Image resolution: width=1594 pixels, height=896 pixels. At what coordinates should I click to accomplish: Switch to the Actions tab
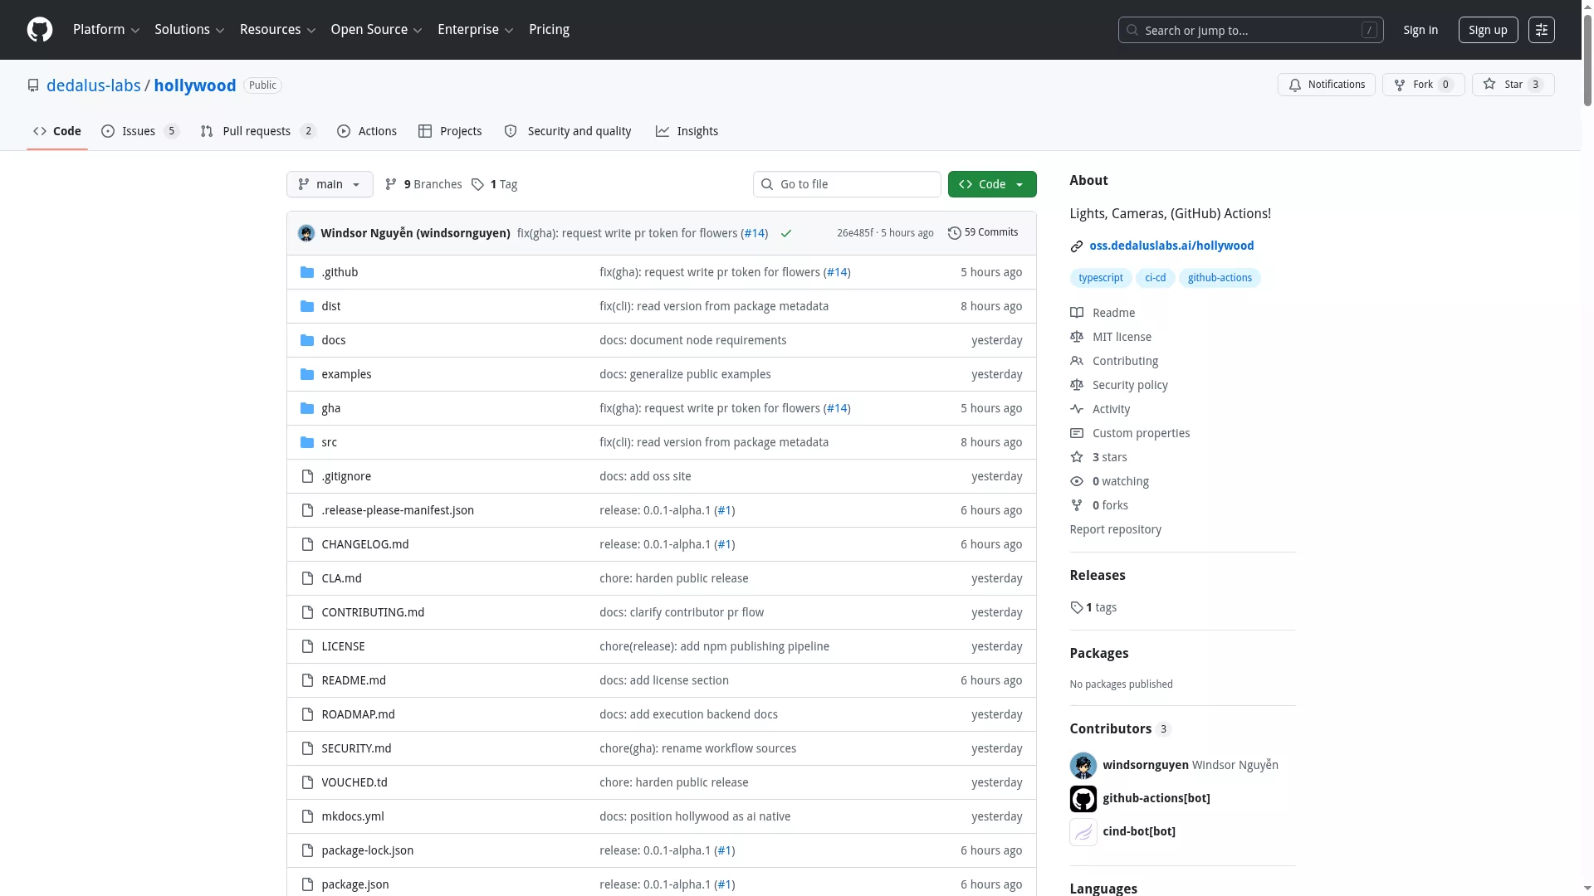367,131
